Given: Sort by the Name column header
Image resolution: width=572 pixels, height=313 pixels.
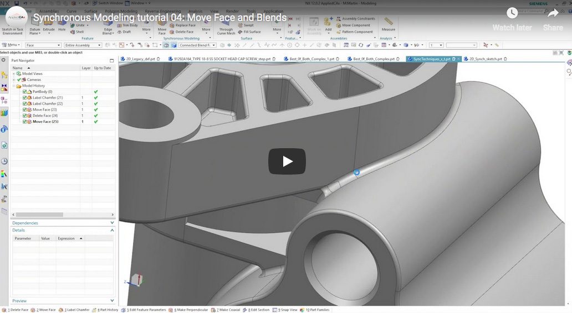Looking at the screenshot, I should [x=45, y=67].
